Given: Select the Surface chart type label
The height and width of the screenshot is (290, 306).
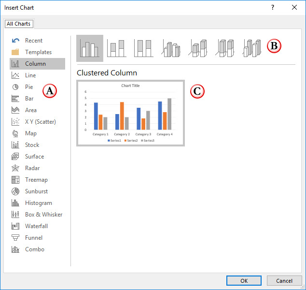Looking at the screenshot, I should tap(35, 156).
